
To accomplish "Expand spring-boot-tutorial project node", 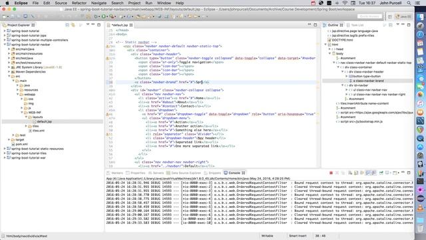I will coord(5,31).
